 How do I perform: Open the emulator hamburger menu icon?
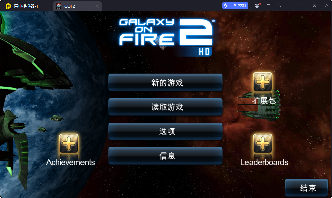(x=268, y=6)
